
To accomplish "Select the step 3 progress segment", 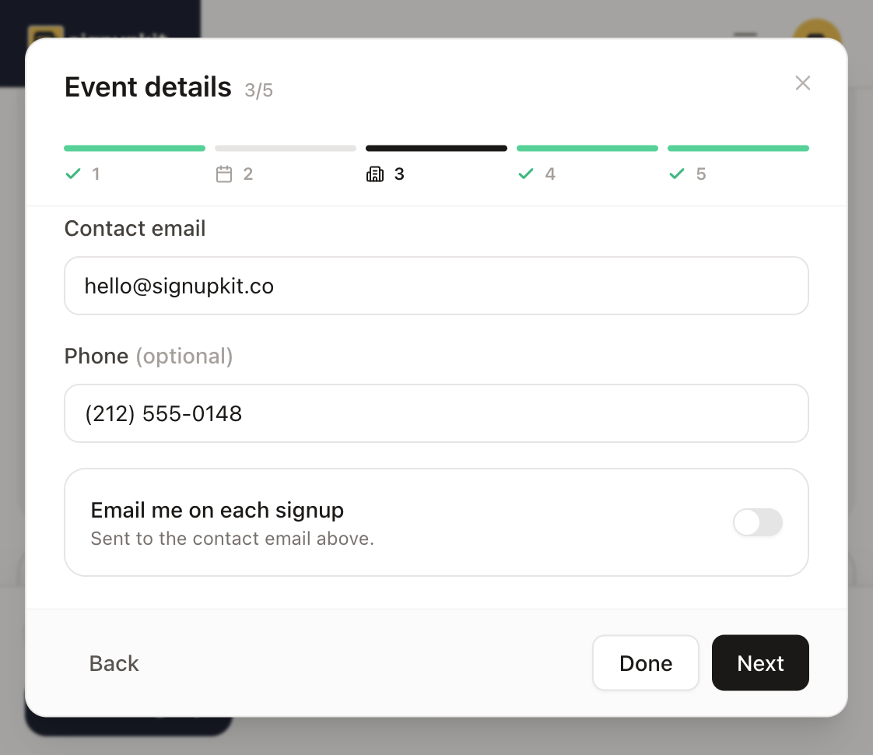I will 436,148.
